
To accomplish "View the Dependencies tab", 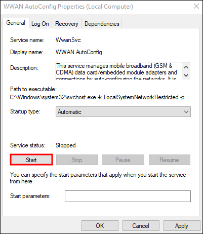I will (x=102, y=24).
